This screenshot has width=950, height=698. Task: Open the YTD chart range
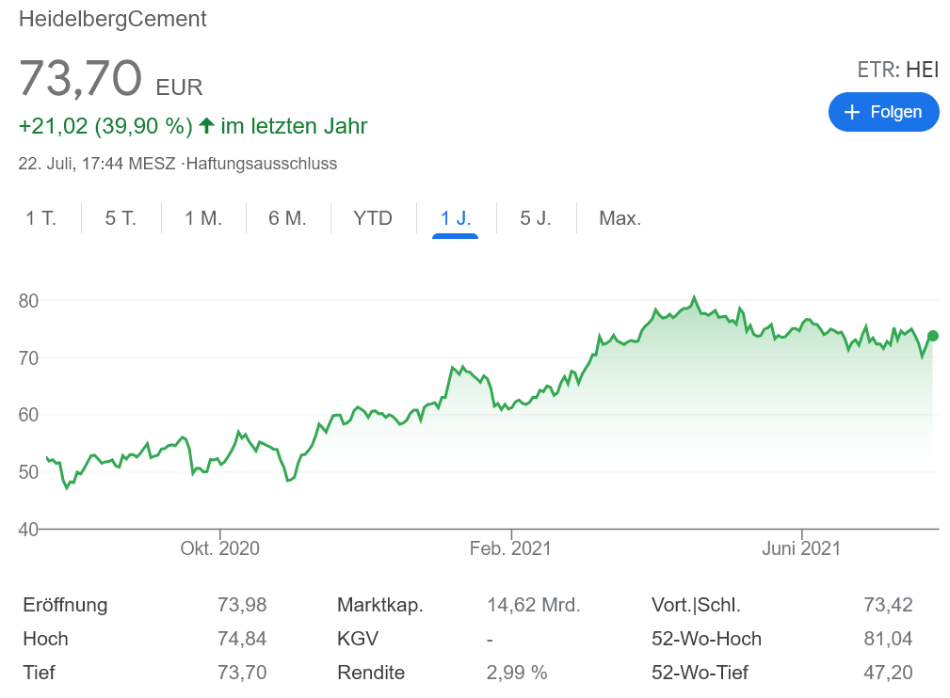click(x=373, y=218)
